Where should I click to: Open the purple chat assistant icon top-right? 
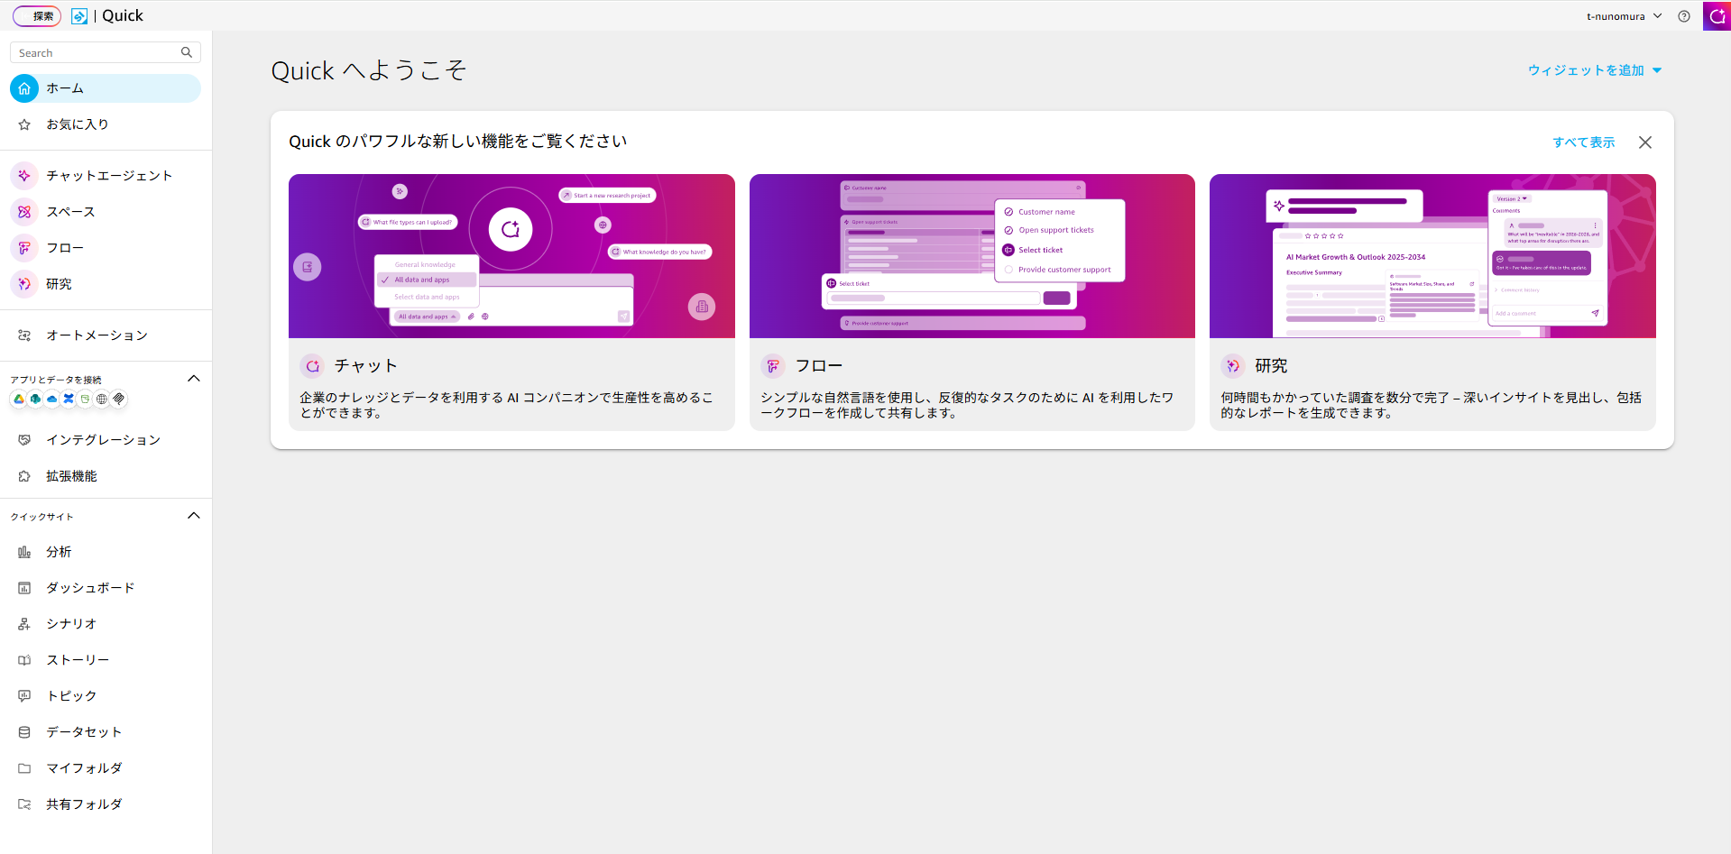click(x=1717, y=16)
